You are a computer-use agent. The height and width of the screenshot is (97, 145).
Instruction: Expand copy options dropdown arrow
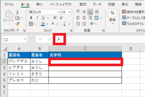point(22,18)
